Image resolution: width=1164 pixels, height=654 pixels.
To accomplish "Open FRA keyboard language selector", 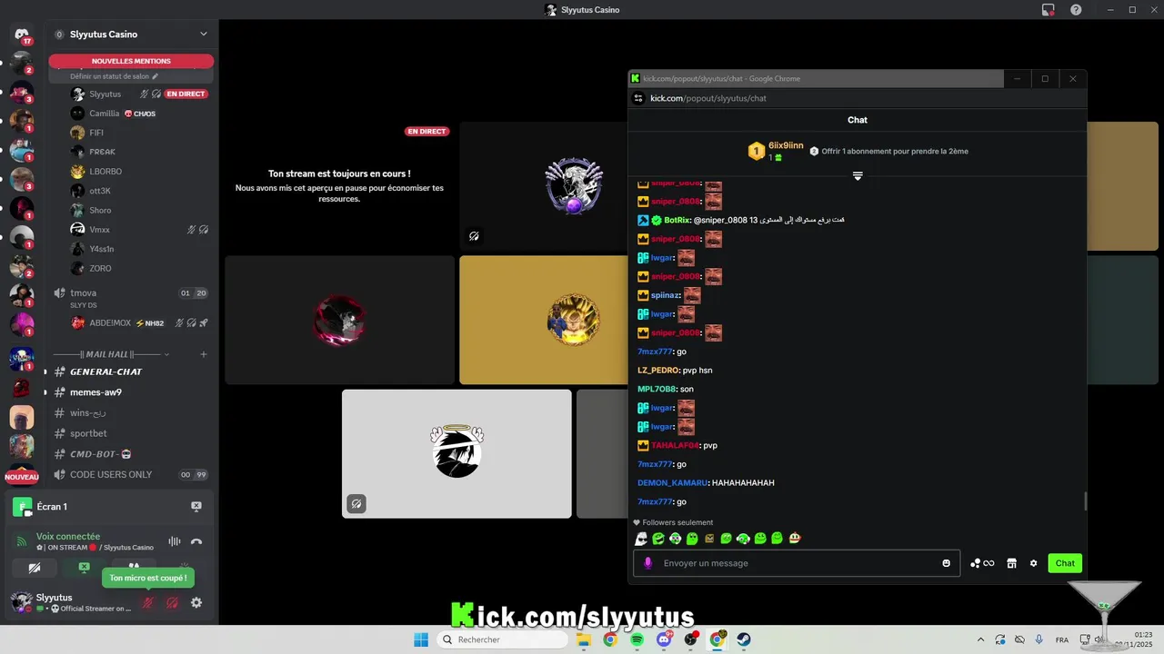I will click(x=1061, y=640).
